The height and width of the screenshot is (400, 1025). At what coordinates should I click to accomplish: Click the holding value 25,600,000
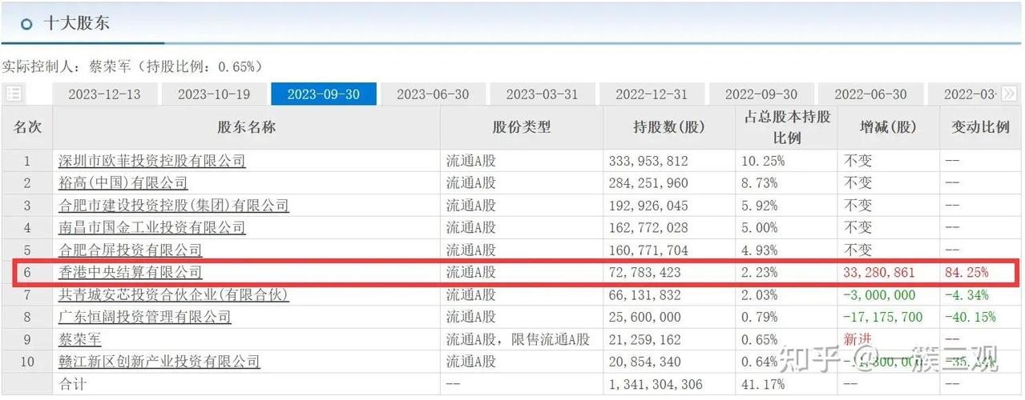tap(645, 317)
